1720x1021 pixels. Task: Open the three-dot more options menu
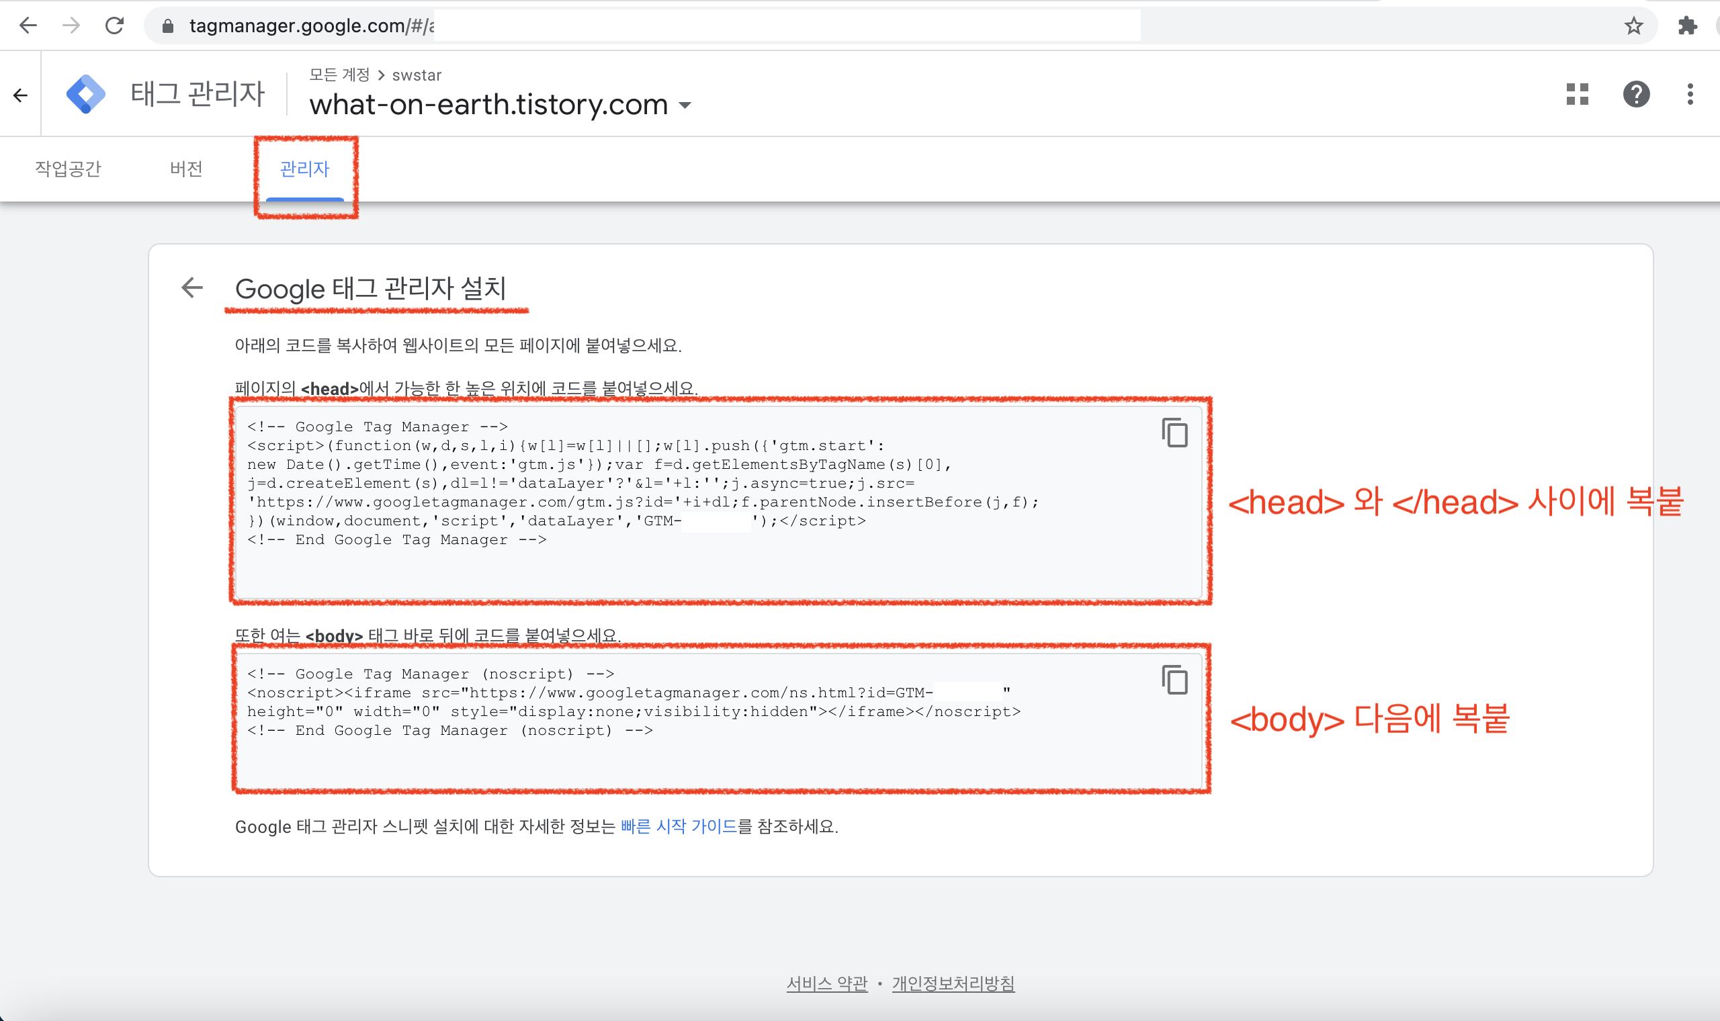pyautogui.click(x=1690, y=94)
